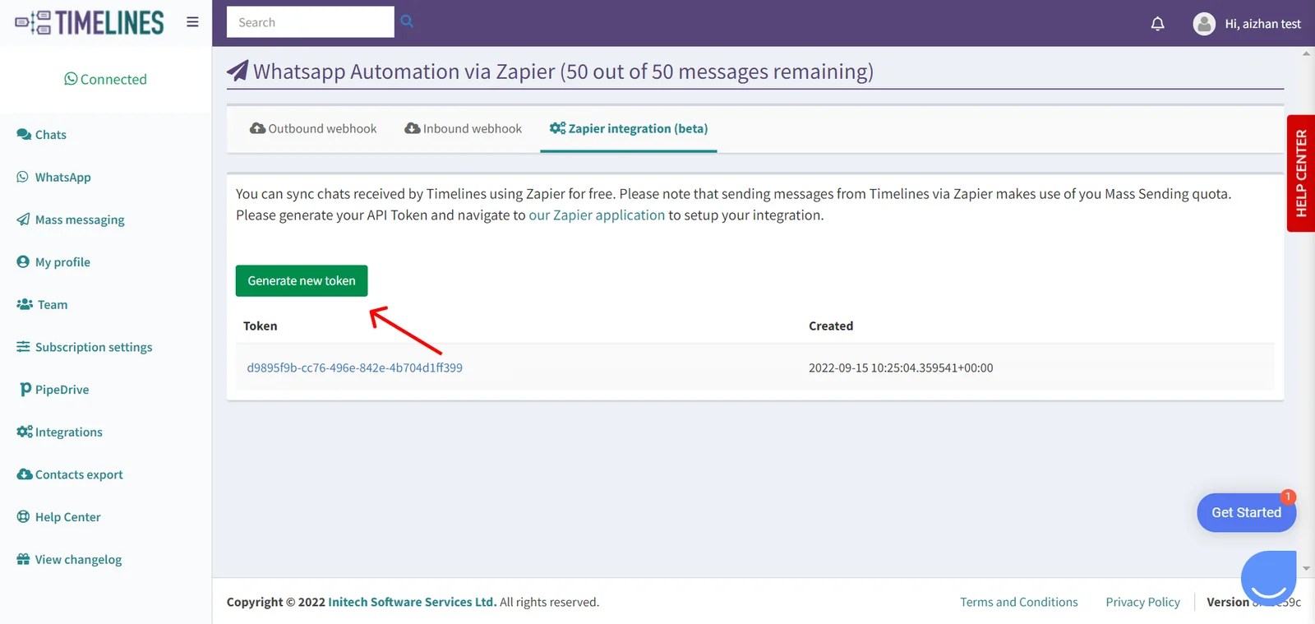Open Integrations in sidebar
The image size is (1315, 624).
(59, 432)
